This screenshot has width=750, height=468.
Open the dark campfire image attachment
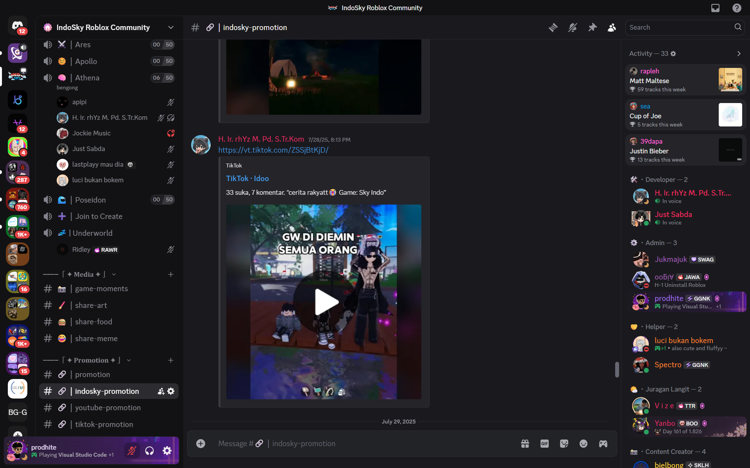324,77
